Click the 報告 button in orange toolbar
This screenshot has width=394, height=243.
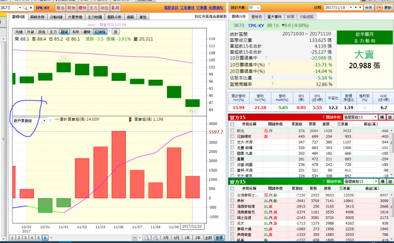point(71,8)
